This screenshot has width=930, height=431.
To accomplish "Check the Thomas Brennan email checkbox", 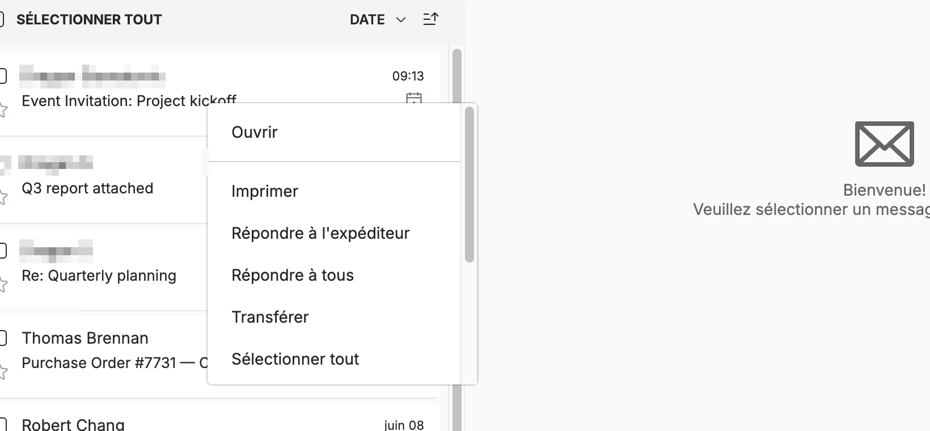I will click(x=2, y=338).
